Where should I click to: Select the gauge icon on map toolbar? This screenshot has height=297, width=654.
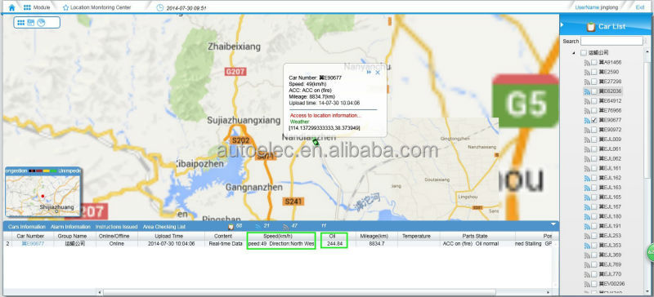coord(41,23)
